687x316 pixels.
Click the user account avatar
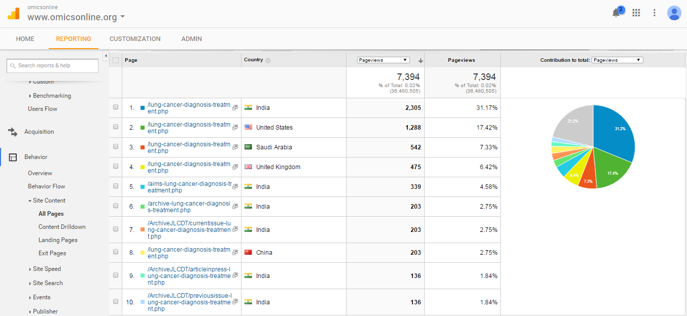tap(674, 13)
